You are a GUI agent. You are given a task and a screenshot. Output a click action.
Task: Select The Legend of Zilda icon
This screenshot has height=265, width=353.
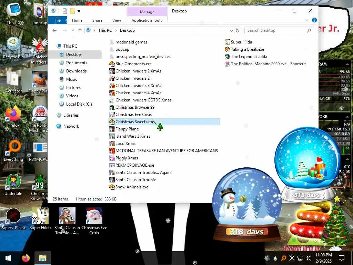(228, 56)
